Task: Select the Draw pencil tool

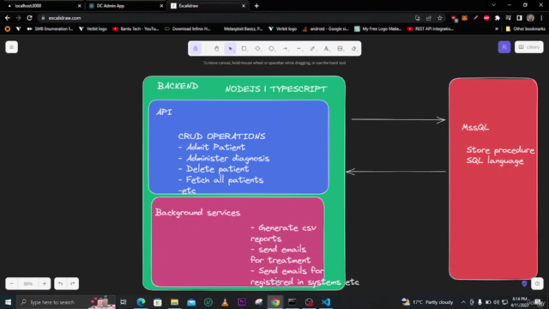Action: pyautogui.click(x=312, y=49)
